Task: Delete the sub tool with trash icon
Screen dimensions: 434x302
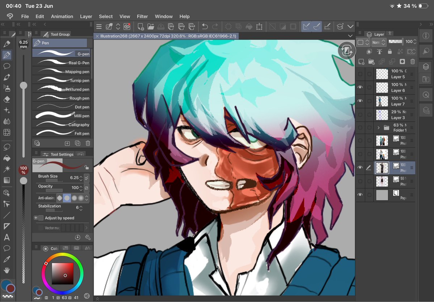Action: 88,143
